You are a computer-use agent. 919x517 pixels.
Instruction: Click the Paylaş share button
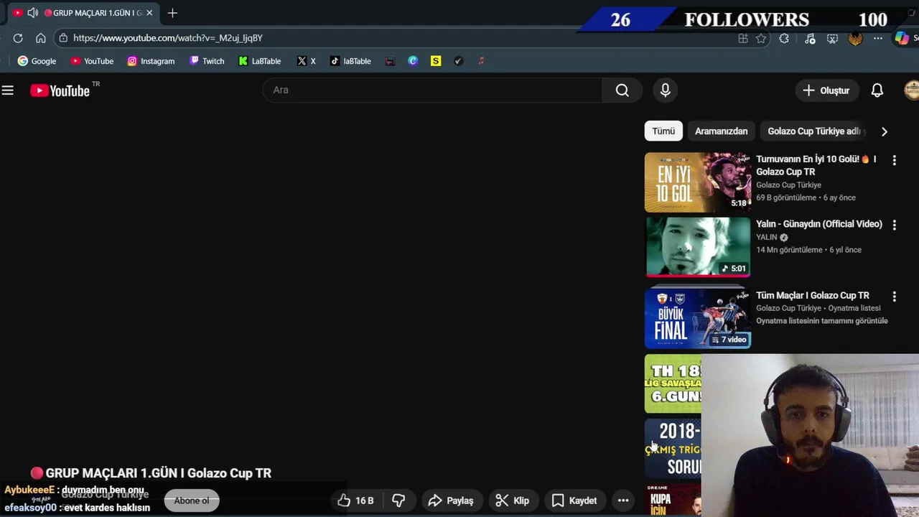click(x=451, y=500)
